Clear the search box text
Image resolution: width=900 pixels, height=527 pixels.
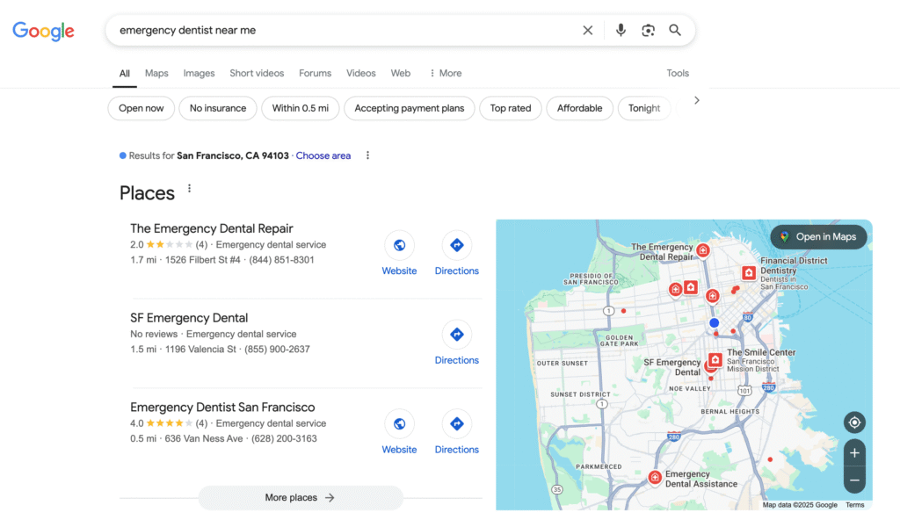tap(587, 30)
